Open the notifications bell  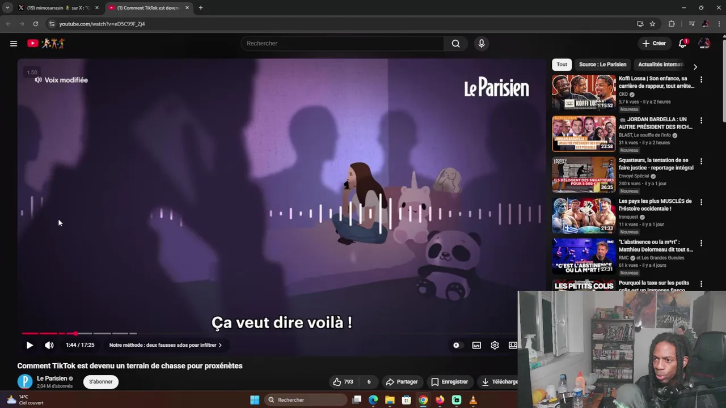click(x=683, y=44)
